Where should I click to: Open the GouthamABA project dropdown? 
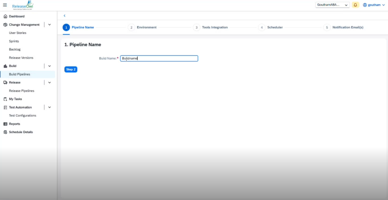(332, 5)
